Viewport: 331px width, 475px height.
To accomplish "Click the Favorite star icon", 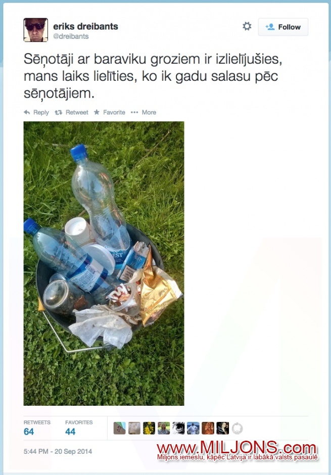I will tap(97, 112).
